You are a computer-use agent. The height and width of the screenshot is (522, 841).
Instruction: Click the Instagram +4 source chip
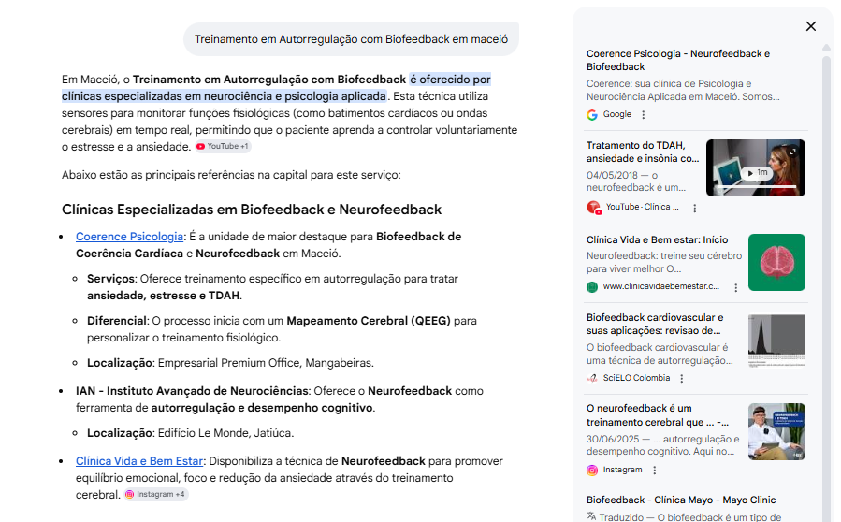pyautogui.click(x=155, y=495)
